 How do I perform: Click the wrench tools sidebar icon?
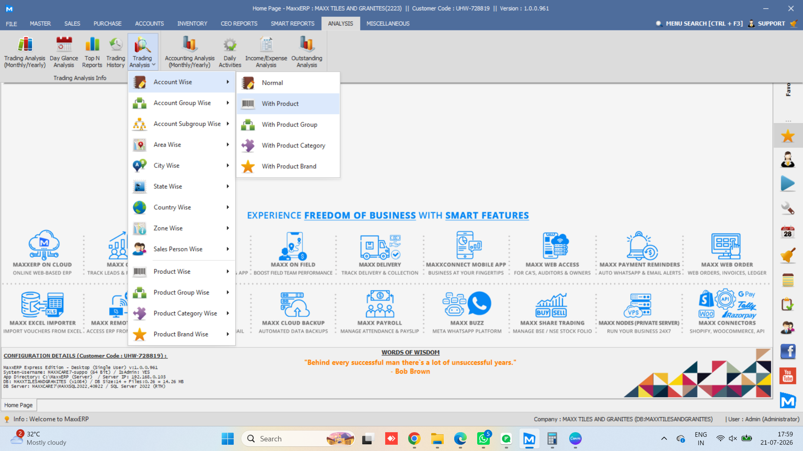click(x=788, y=208)
